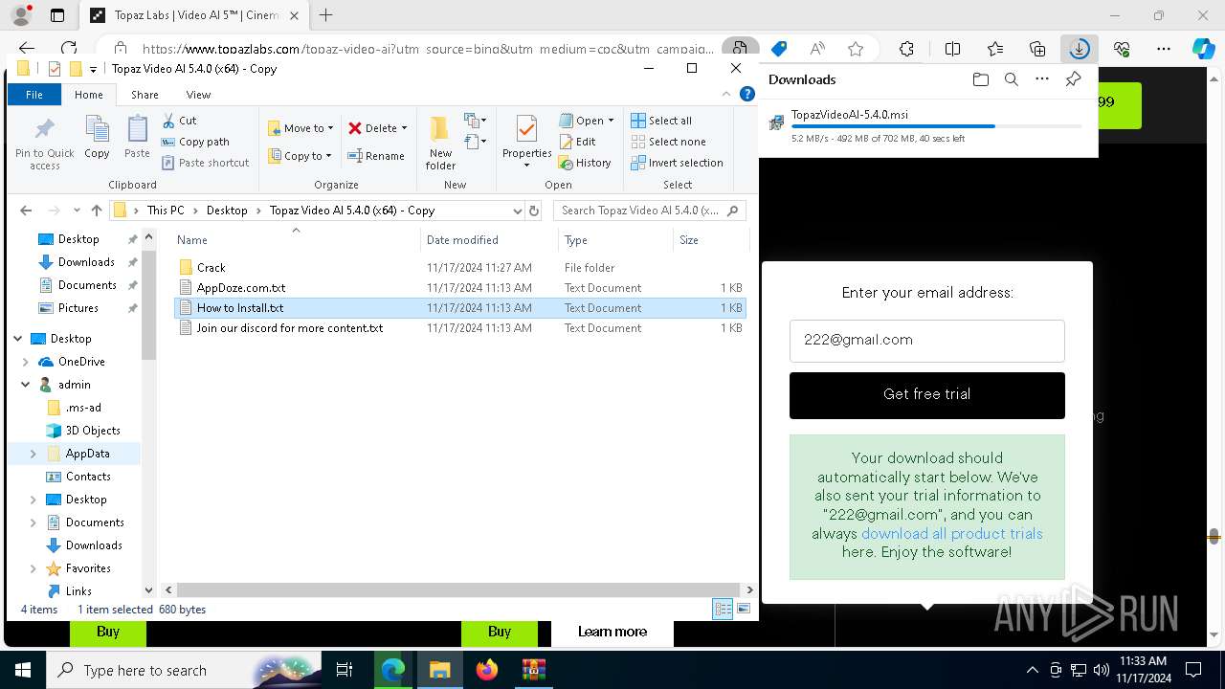Click the Crack folder
The image size is (1225, 689).
click(x=211, y=268)
